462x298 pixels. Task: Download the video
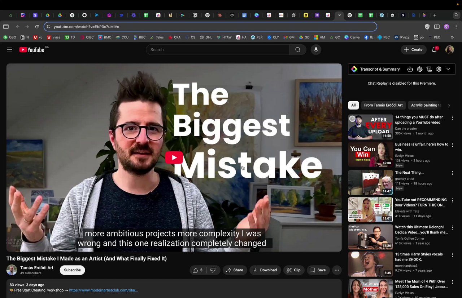point(265,270)
